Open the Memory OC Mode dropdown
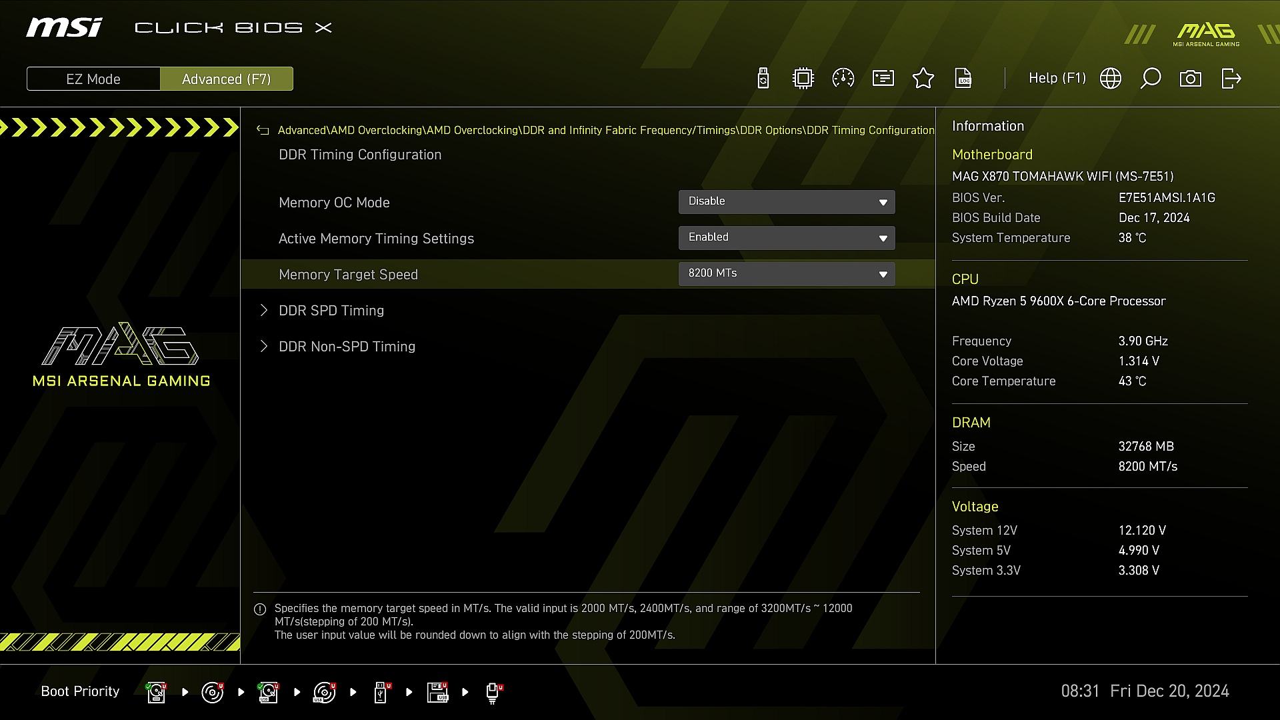The width and height of the screenshot is (1280, 720). (787, 202)
